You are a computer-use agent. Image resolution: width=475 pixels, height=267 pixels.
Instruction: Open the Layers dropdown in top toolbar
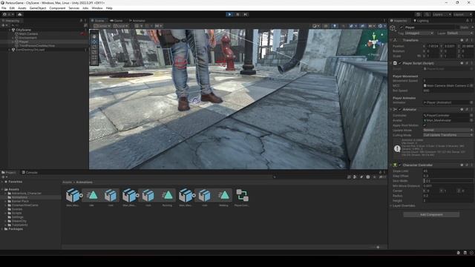(442, 15)
